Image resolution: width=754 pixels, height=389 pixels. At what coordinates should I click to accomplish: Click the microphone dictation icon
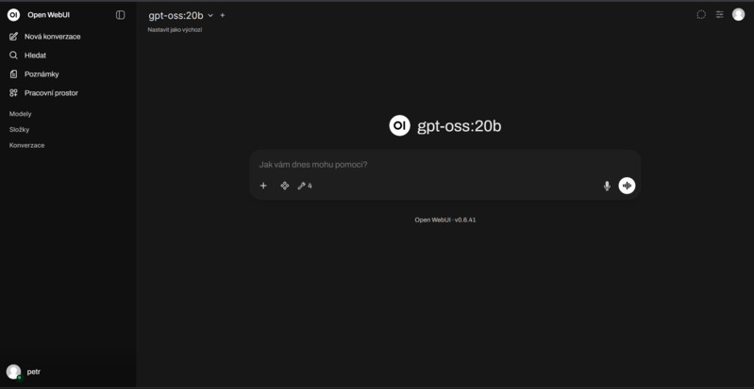pyautogui.click(x=607, y=186)
